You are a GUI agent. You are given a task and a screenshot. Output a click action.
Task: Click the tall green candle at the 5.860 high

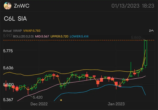click(146, 53)
